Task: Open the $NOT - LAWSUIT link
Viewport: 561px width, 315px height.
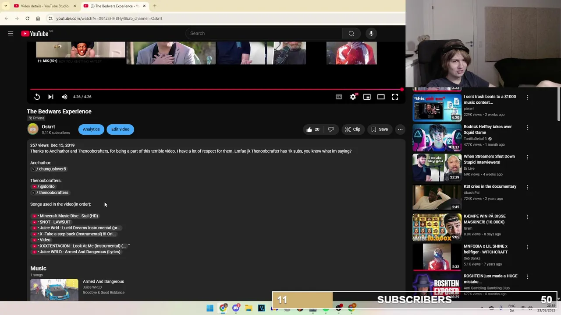Action: (x=52, y=222)
